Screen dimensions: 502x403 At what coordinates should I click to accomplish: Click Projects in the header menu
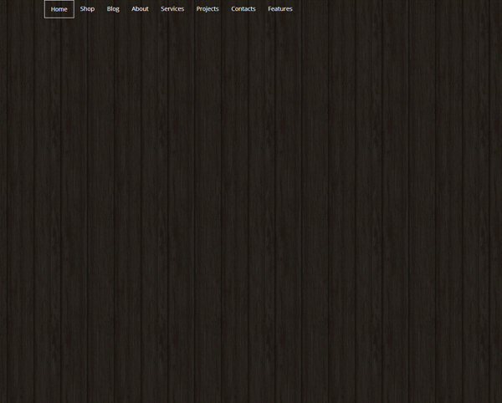click(x=207, y=9)
